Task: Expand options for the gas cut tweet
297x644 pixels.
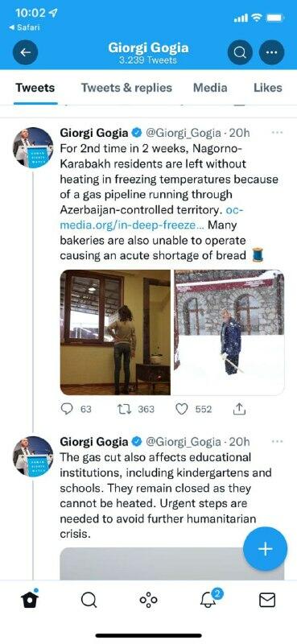Action: pos(278,441)
